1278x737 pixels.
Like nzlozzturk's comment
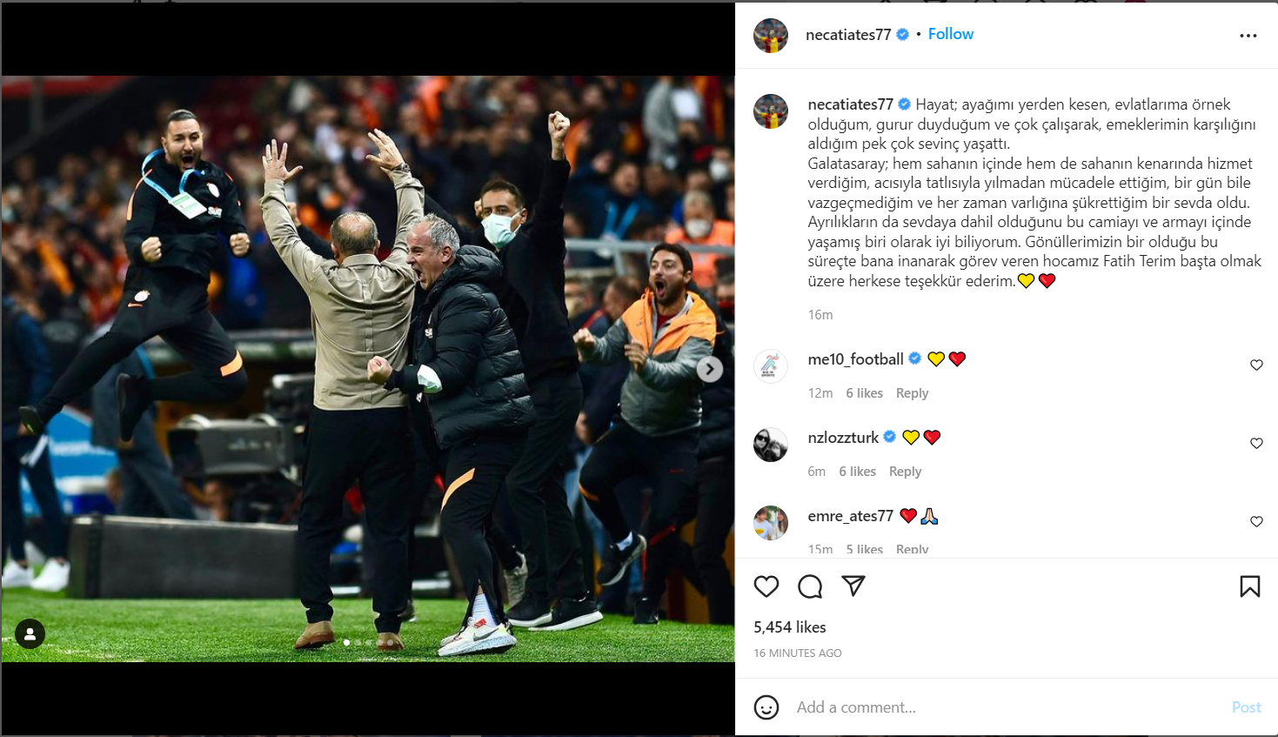[x=1256, y=443]
